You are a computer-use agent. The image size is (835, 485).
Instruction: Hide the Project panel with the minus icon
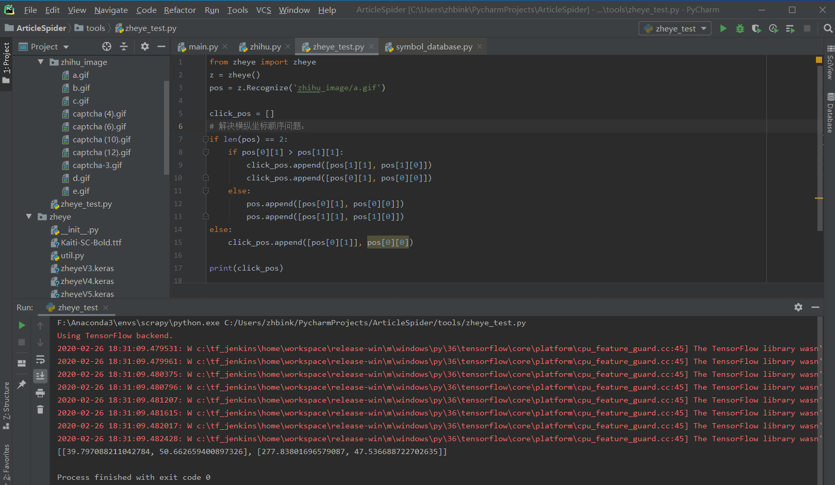coord(161,46)
